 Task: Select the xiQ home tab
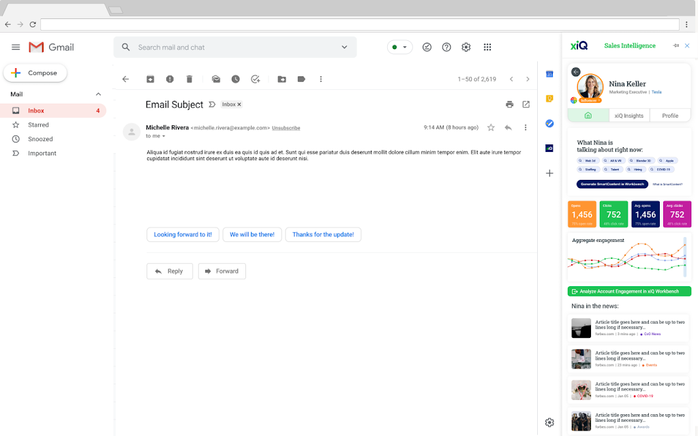pos(588,115)
